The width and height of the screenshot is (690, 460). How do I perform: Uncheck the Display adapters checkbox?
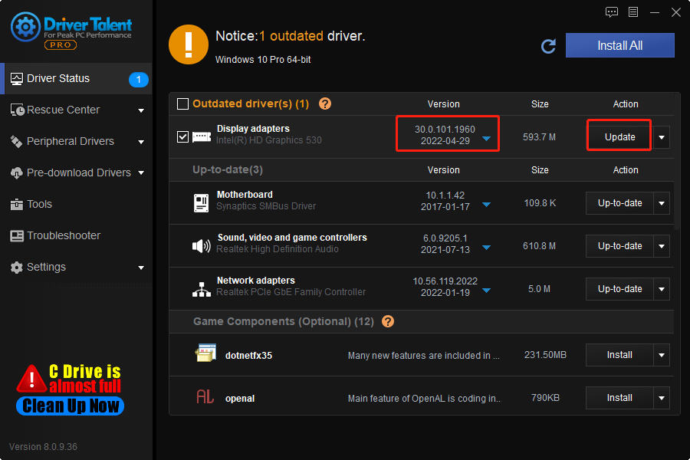[x=182, y=137]
